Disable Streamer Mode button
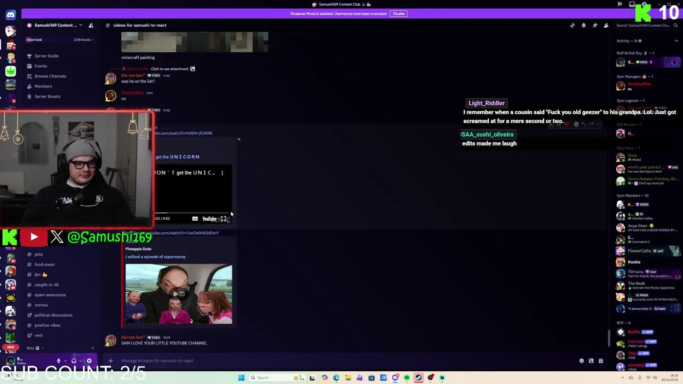Screen dimensions: 683x384 click(399, 13)
